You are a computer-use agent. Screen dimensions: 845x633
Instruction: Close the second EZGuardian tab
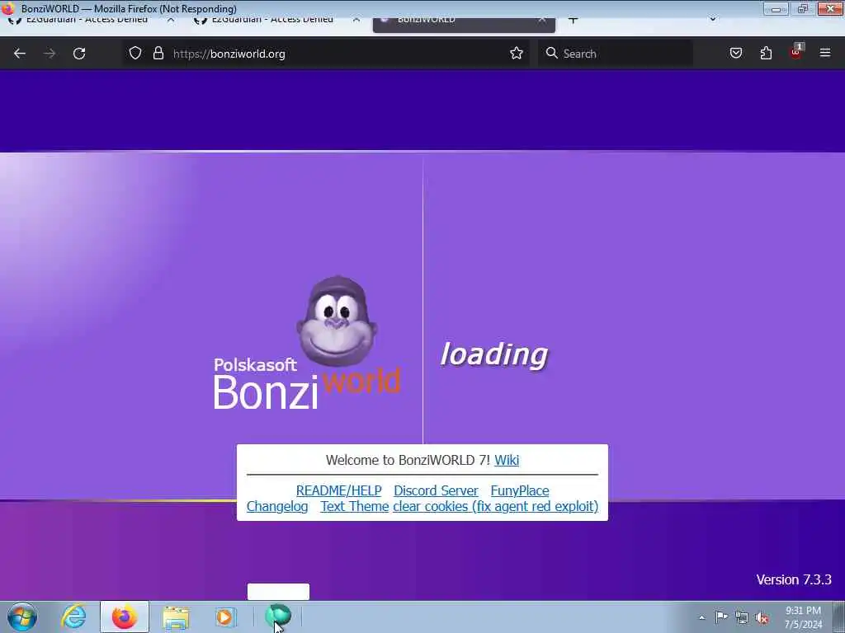356,21
